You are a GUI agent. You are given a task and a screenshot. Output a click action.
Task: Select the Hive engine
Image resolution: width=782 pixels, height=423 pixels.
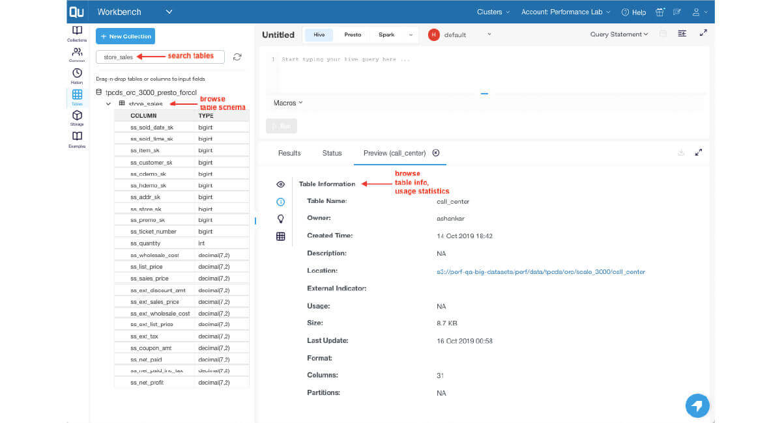[319, 34]
